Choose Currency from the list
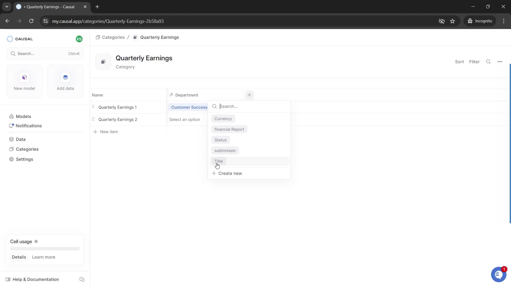This screenshot has width=511, height=287. [x=223, y=119]
